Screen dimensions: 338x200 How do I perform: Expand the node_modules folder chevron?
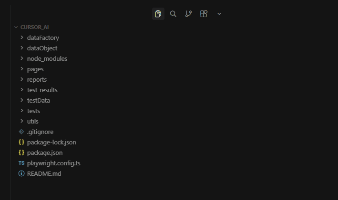point(22,58)
